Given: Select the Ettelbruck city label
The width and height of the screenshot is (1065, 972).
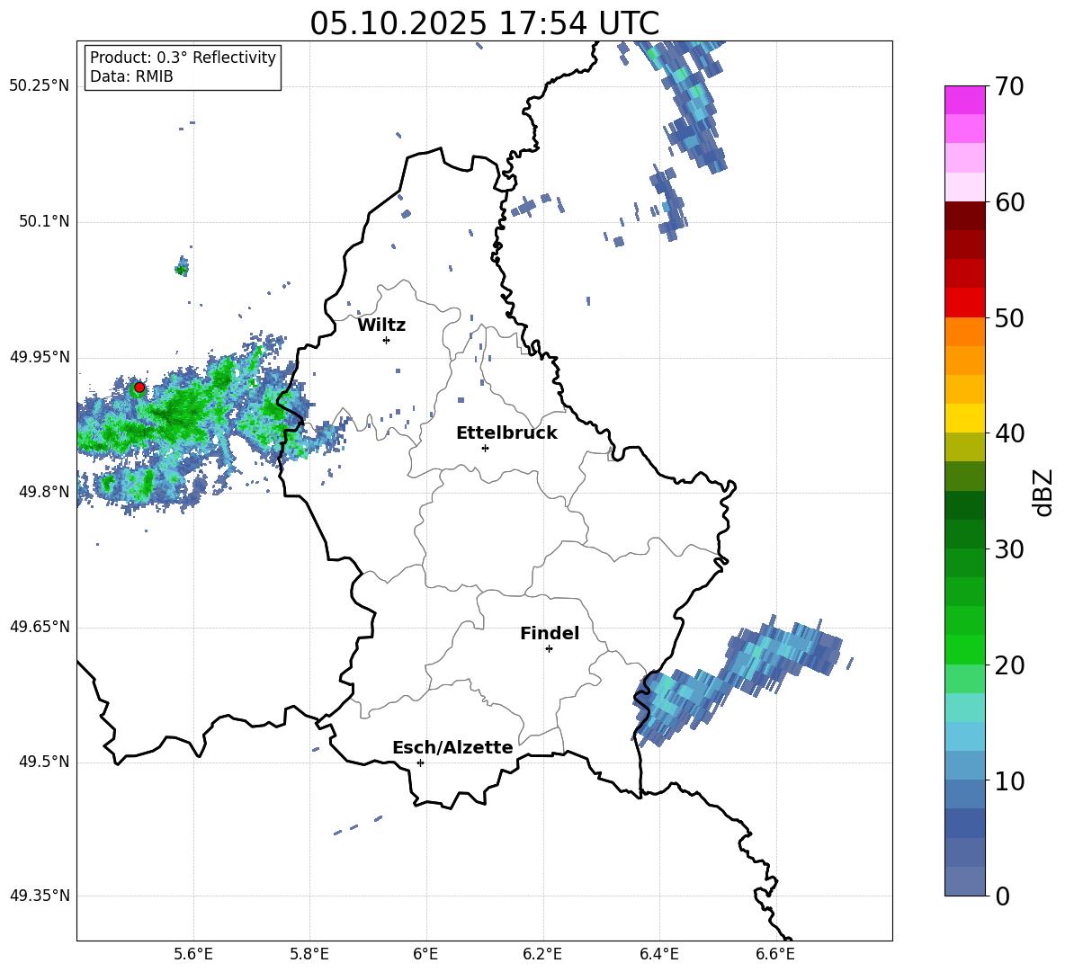Looking at the screenshot, I should [506, 433].
